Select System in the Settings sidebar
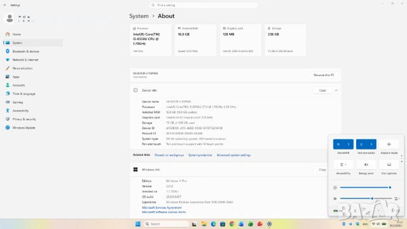Screen dimensions: 407x229 pos(33,43)
